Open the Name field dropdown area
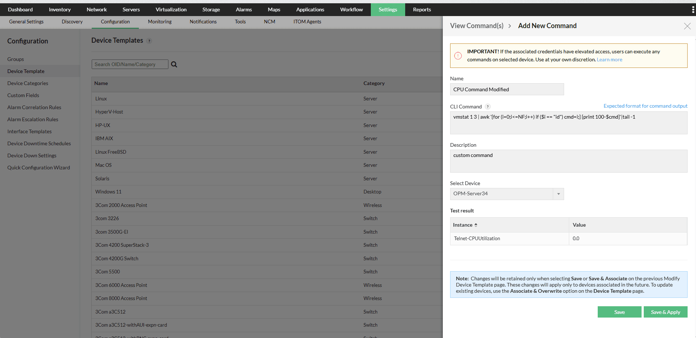 507,89
